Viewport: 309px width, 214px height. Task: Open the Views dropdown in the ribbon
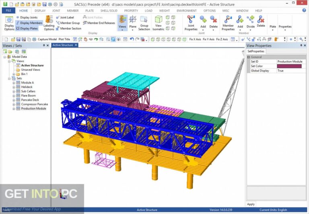click(122, 23)
